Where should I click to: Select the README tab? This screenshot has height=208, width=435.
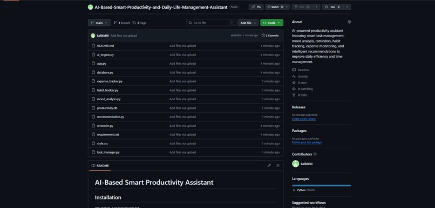tap(100, 165)
